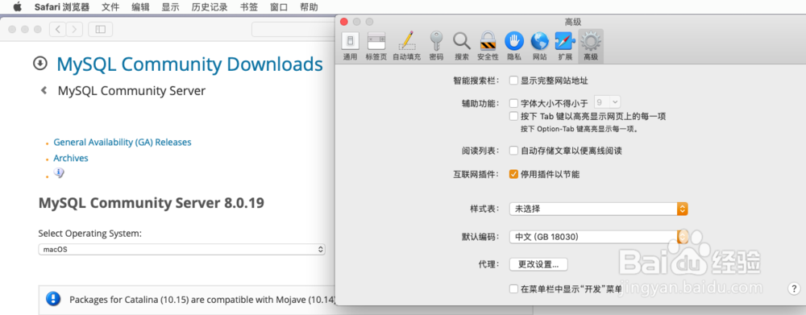The width and height of the screenshot is (806, 315).
Task: Enable 字体大小不得小于 checkbox
Action: pyautogui.click(x=513, y=103)
